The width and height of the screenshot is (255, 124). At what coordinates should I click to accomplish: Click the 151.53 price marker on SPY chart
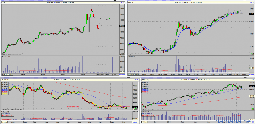(x=251, y=96)
